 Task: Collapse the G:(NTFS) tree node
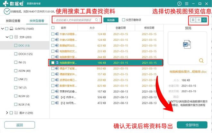[3, 29]
